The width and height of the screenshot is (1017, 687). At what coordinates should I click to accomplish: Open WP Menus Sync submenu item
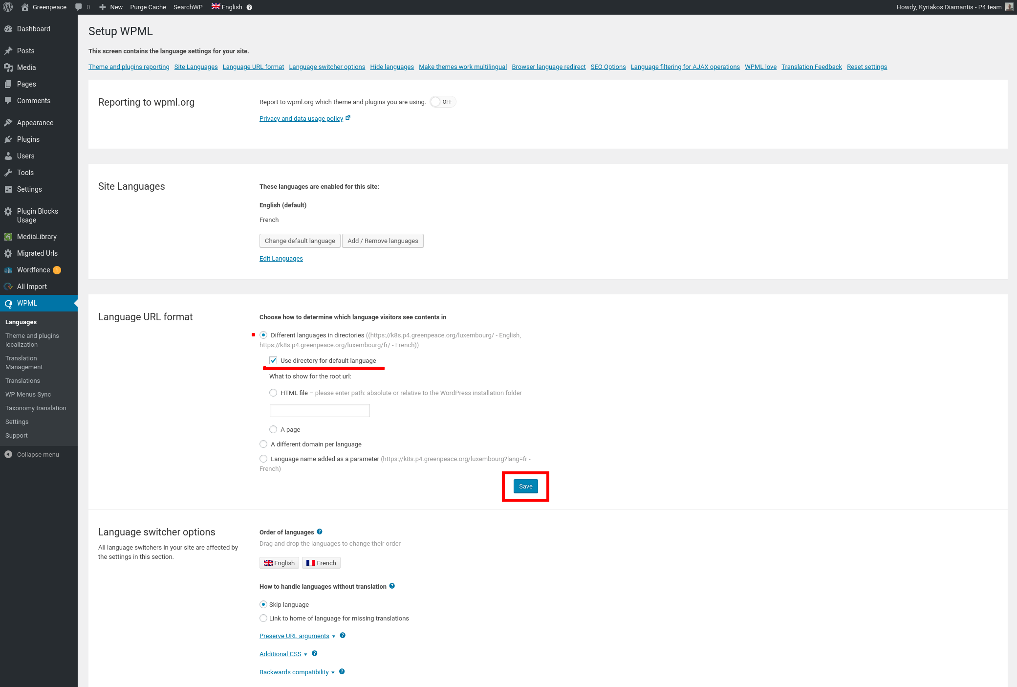coord(28,394)
